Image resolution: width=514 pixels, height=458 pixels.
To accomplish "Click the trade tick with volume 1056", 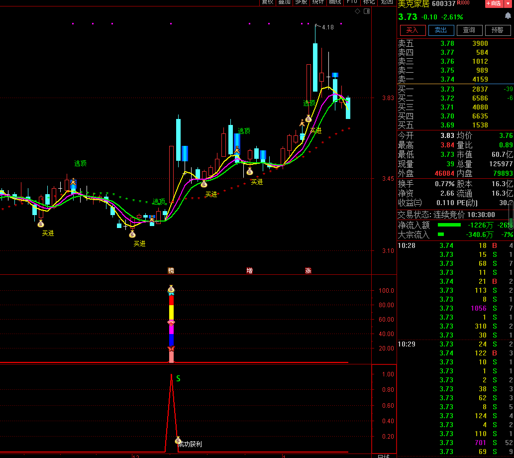I will [455, 308].
